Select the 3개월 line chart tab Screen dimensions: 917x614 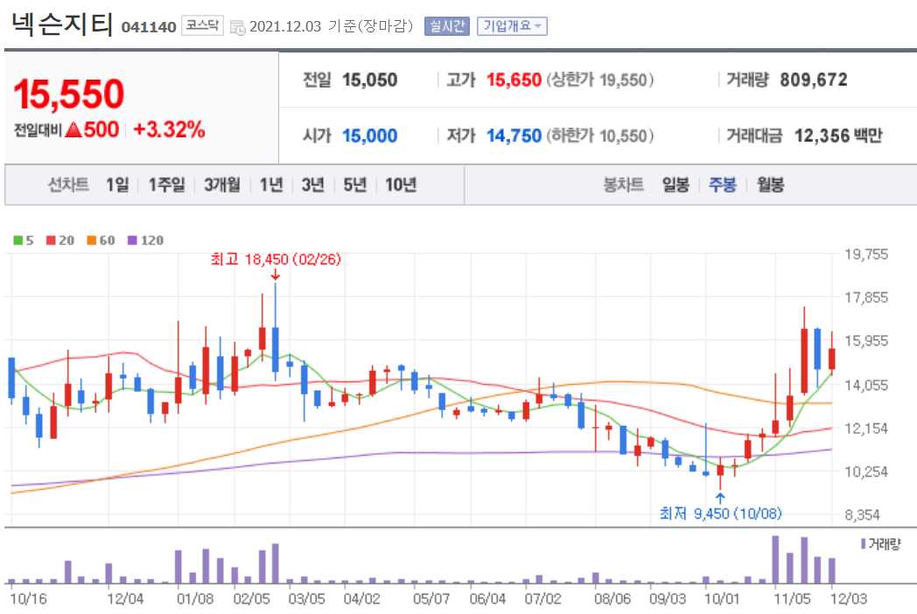(x=221, y=185)
